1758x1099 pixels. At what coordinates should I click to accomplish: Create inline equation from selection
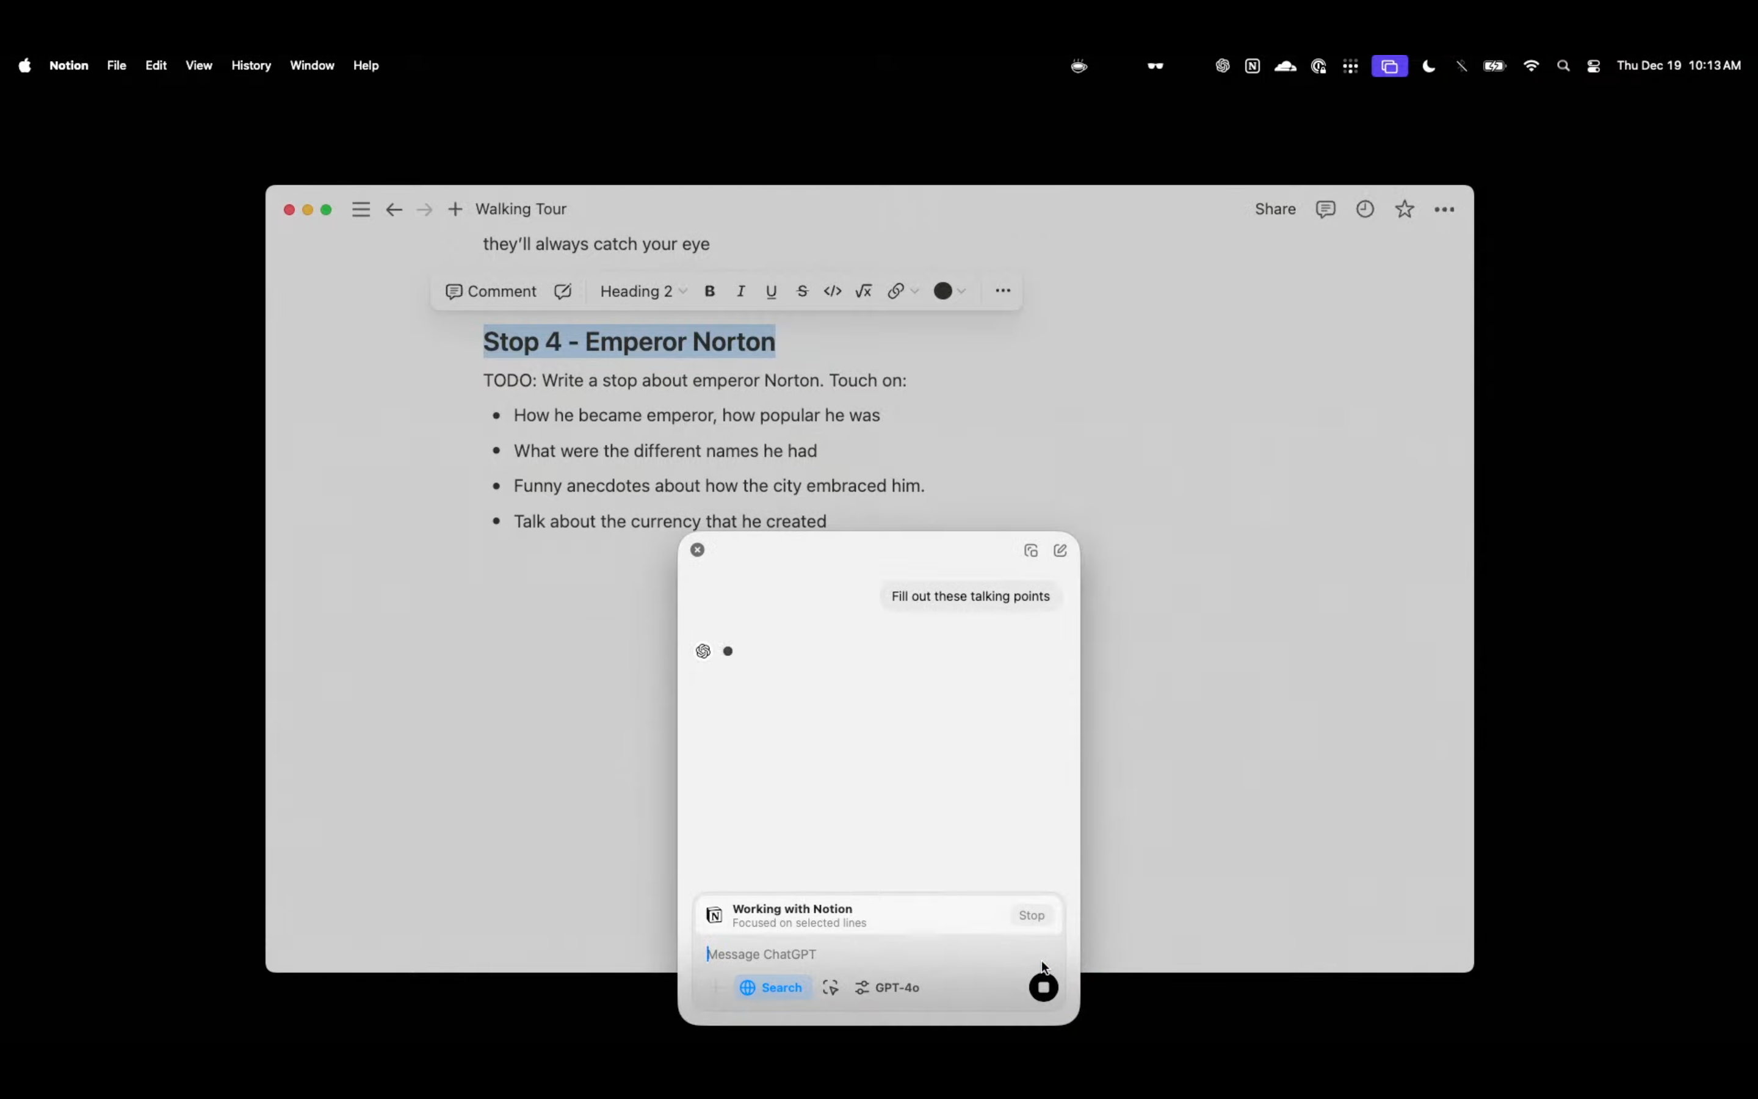[x=863, y=291]
